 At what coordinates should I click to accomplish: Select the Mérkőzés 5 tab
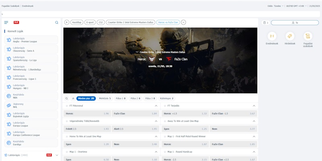(x=105, y=98)
